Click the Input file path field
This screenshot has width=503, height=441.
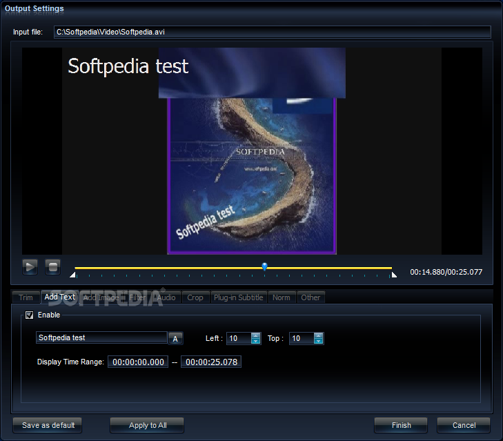coord(273,32)
